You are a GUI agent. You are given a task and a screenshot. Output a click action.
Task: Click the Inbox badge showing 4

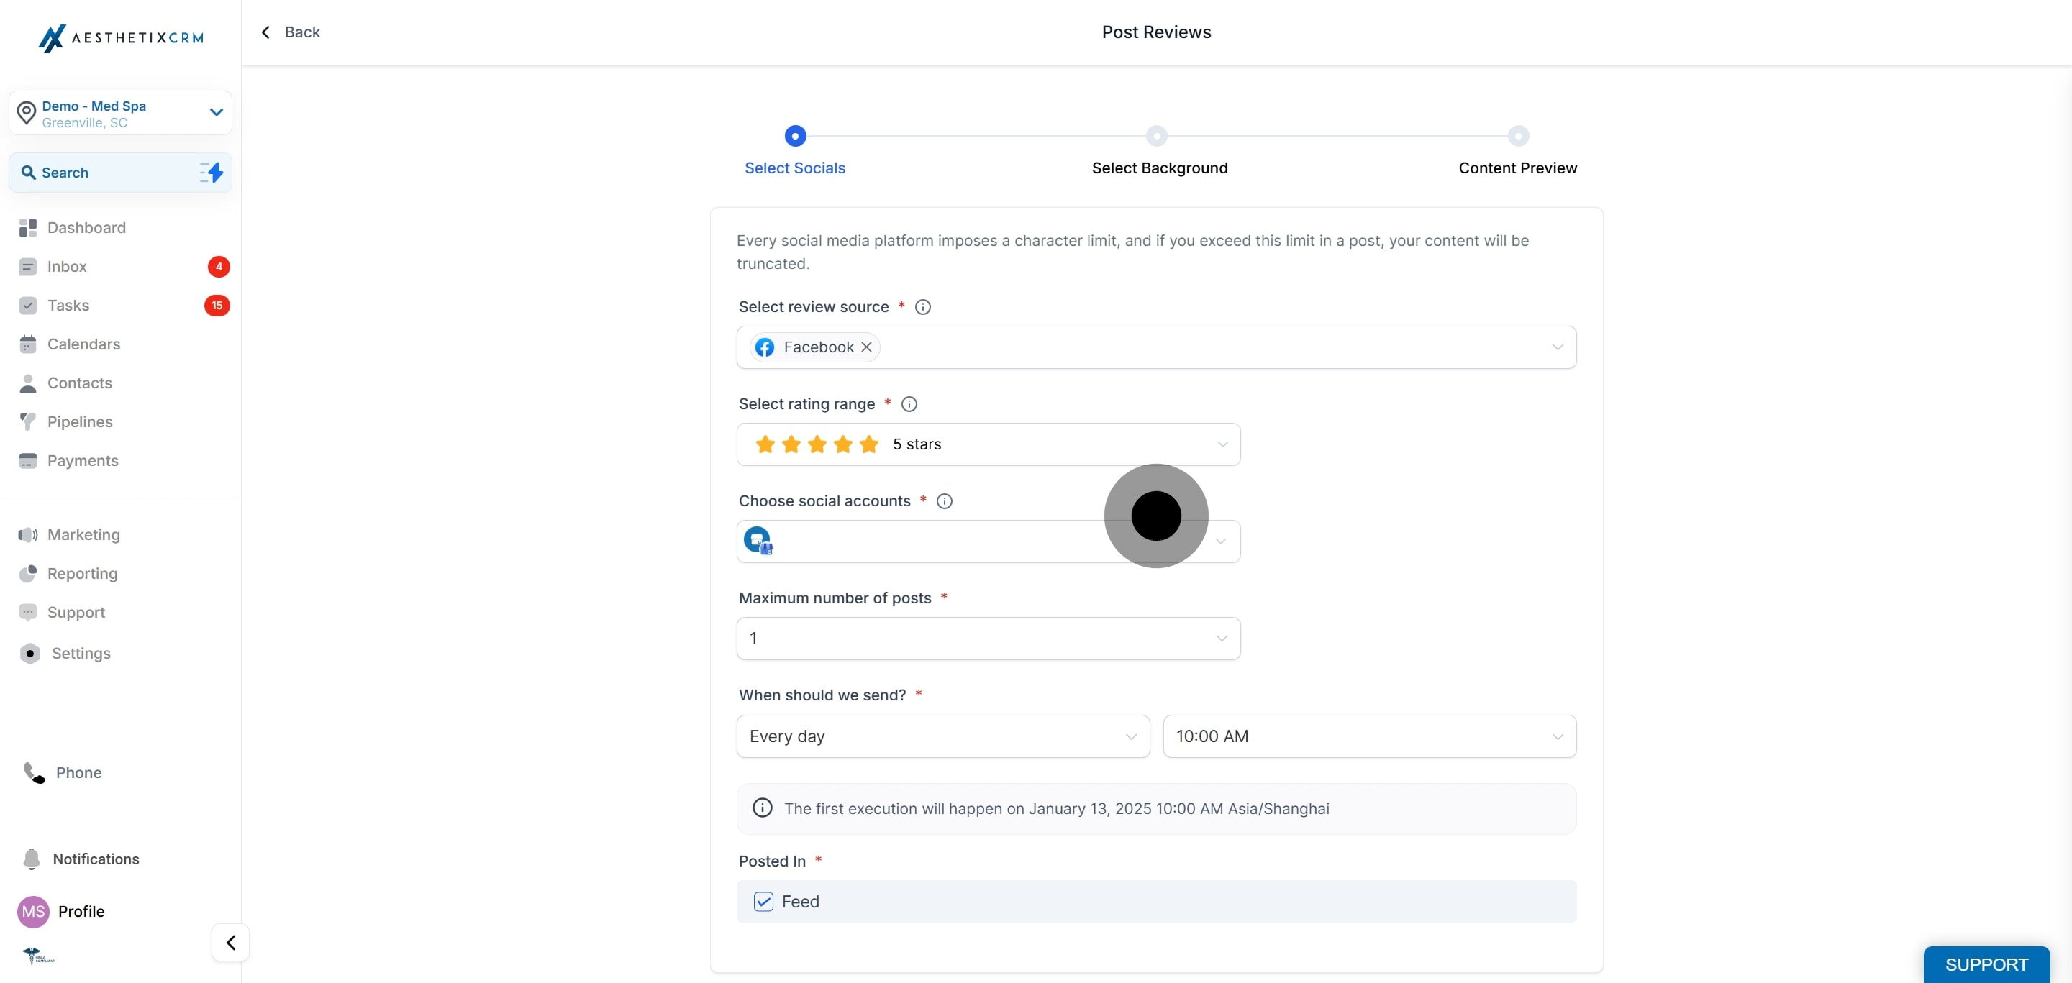pyautogui.click(x=219, y=266)
